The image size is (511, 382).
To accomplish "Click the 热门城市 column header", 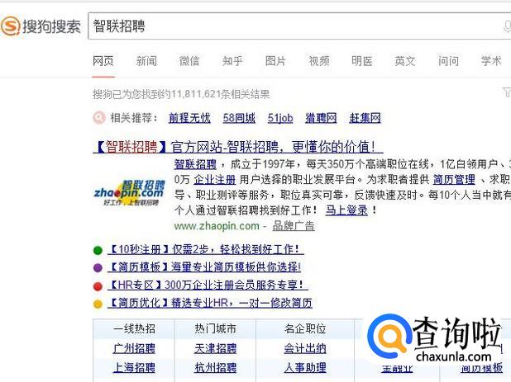I will pyautogui.click(x=216, y=329).
